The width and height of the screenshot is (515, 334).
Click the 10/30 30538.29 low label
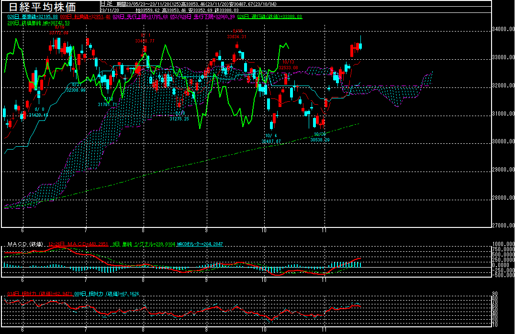click(x=320, y=137)
